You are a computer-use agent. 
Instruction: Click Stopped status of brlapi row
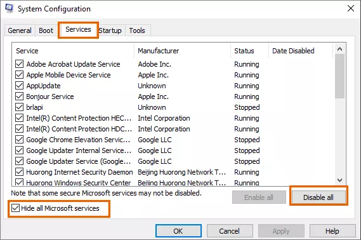point(247,107)
